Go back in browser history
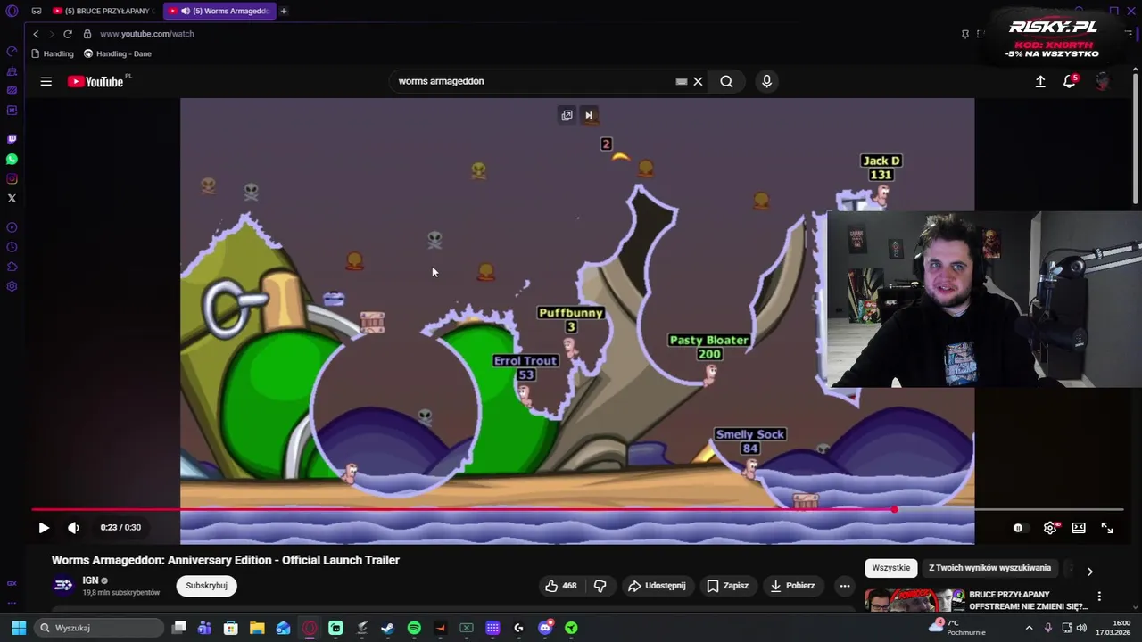1142x642 pixels. 36,34
